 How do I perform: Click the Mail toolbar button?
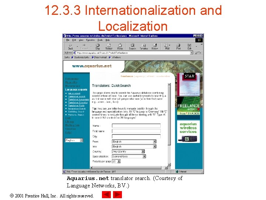point(167,46)
